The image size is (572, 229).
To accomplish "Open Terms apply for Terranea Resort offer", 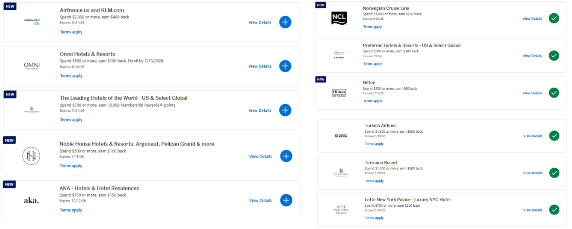I will 374,181.
